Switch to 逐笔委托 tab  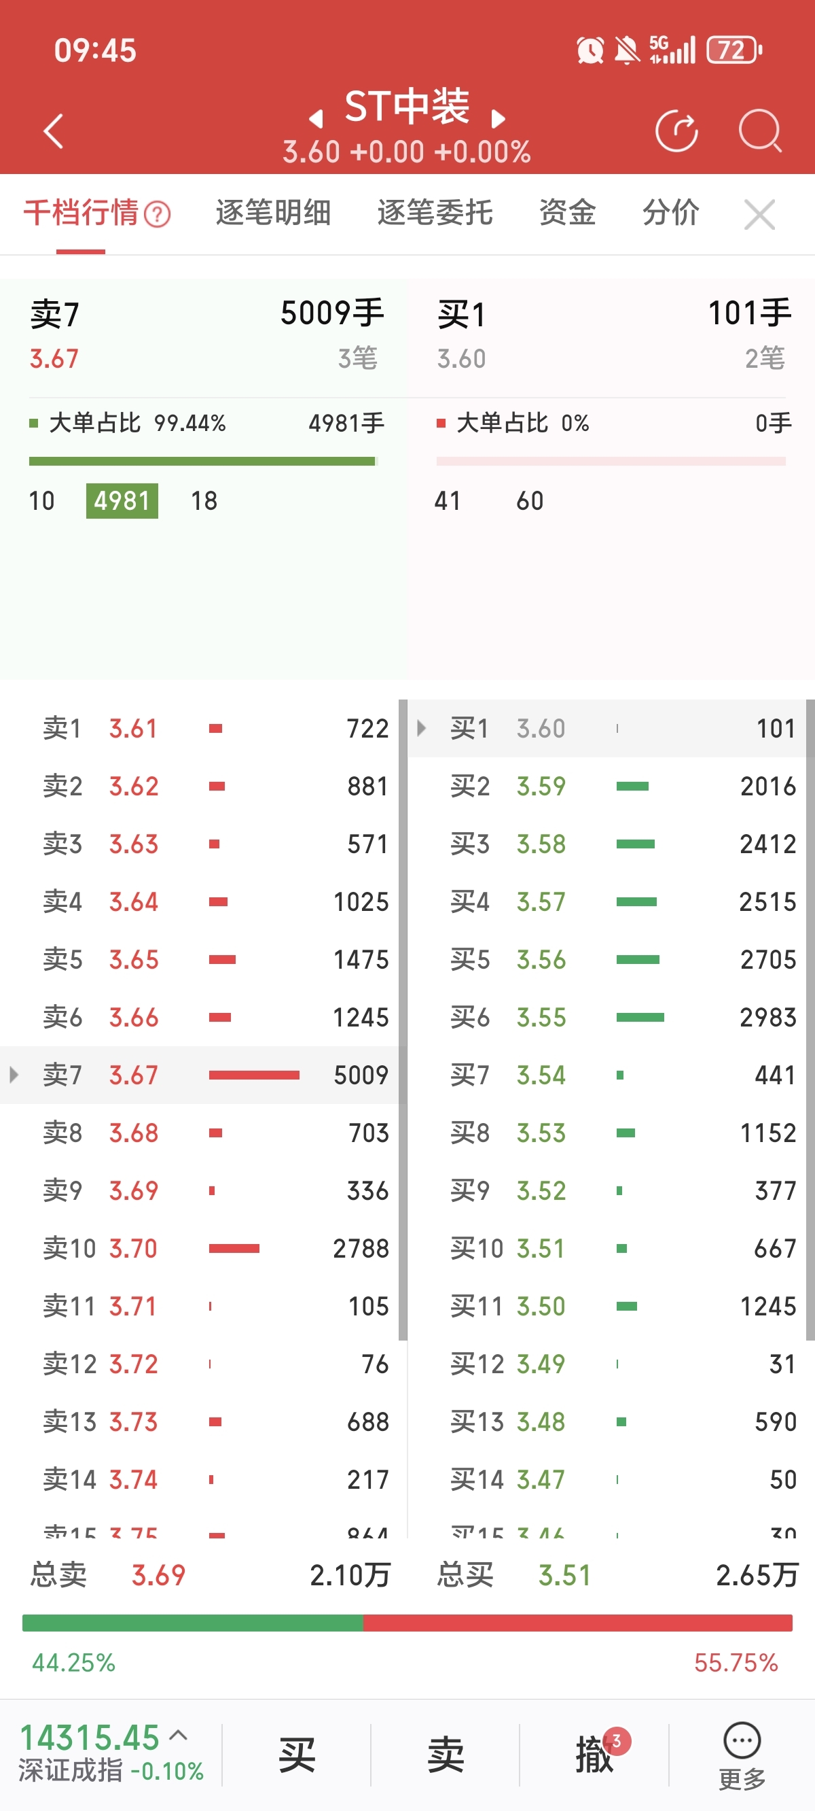434,212
